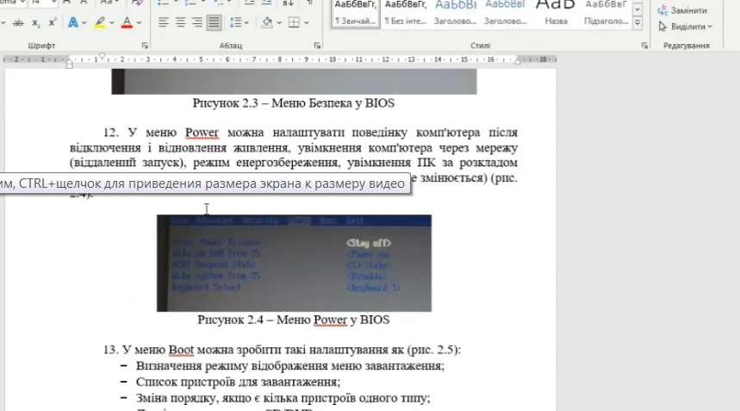Apply text effects with the blue A icon

point(73,22)
